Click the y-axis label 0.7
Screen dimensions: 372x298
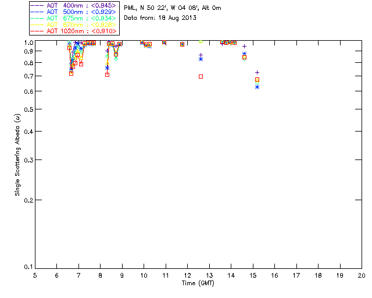28,76
